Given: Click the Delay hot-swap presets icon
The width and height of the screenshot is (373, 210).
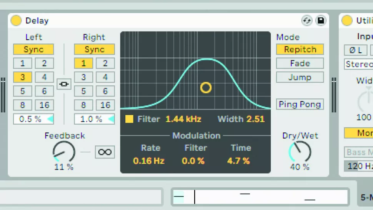Looking at the screenshot, I should click(306, 21).
